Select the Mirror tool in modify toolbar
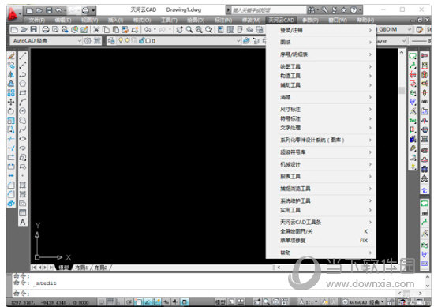This screenshot has width=434, height=307. pyautogui.click(x=11, y=74)
